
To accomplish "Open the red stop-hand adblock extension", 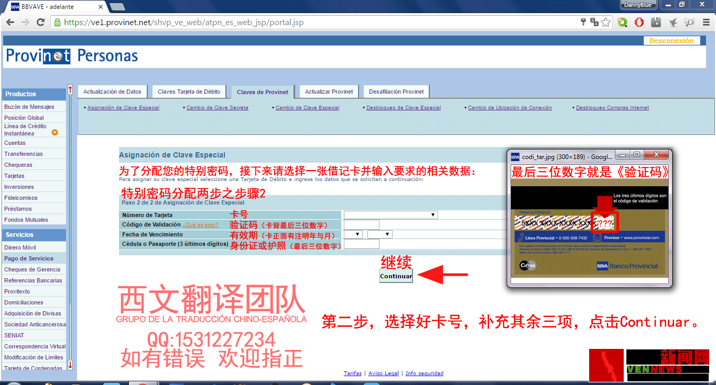I will tap(639, 22).
